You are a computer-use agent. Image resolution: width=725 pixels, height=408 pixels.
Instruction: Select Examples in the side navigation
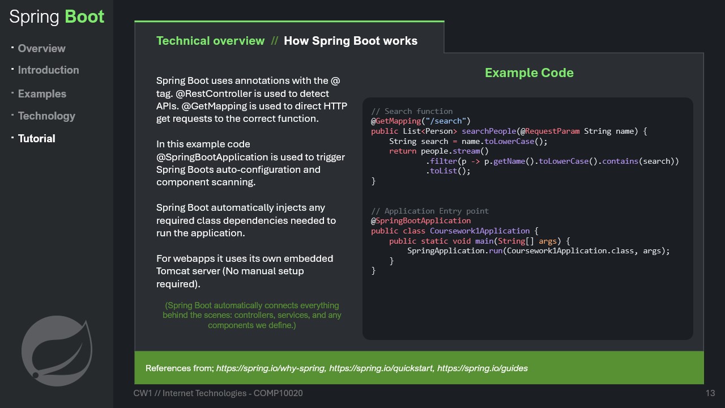click(x=42, y=94)
